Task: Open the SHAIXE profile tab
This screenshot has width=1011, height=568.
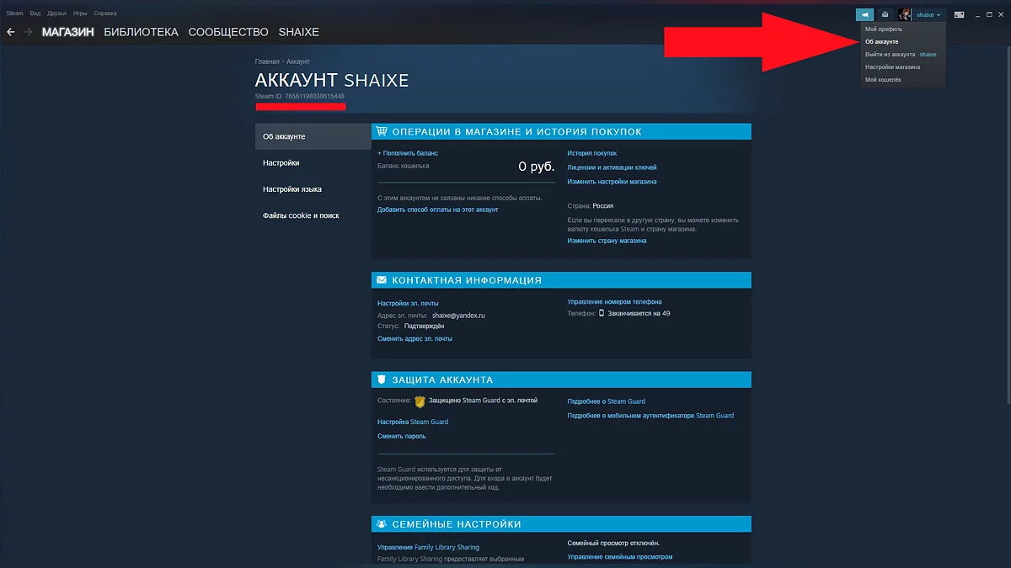Action: [298, 32]
